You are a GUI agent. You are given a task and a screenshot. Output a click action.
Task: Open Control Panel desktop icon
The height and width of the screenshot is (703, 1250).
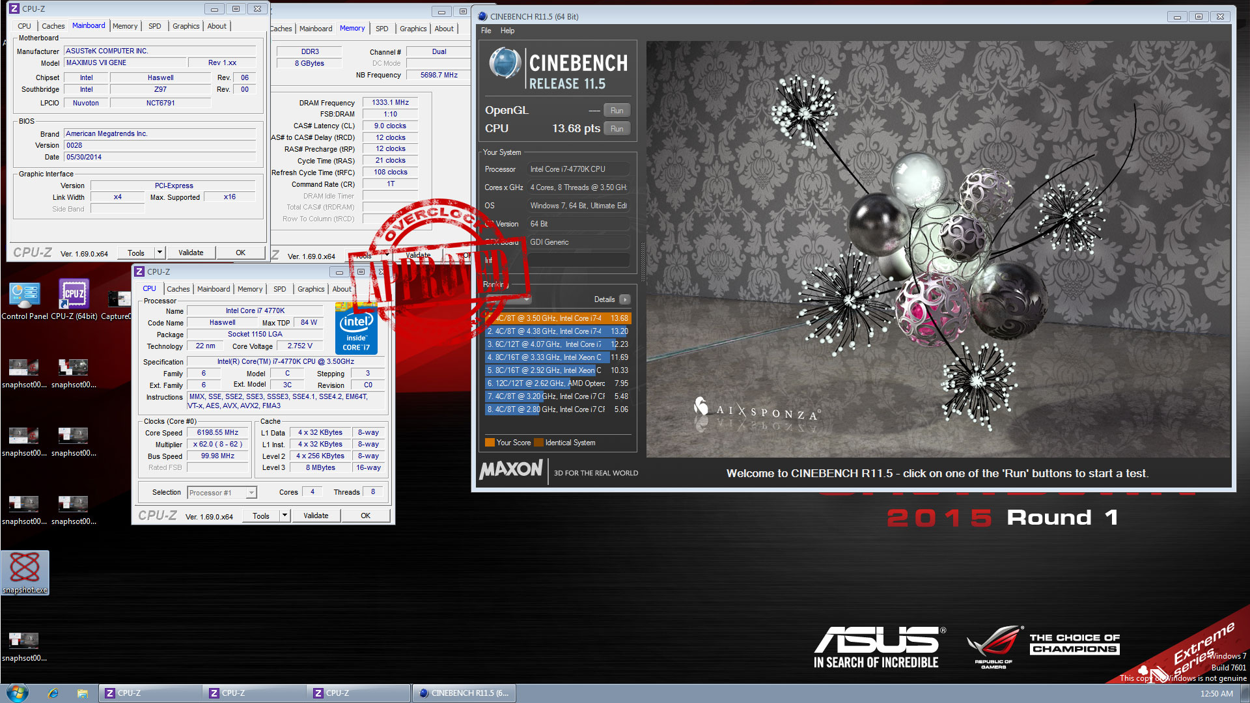click(25, 300)
